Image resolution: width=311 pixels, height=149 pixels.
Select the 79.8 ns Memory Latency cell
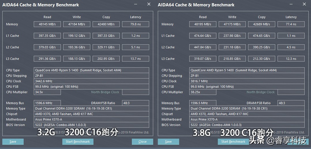point(135,24)
